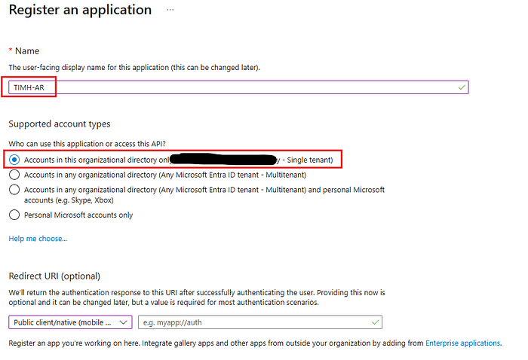The width and height of the screenshot is (528, 360).
Task: Choose Multitenant and personal Microsoft accounts option
Action: (x=14, y=190)
